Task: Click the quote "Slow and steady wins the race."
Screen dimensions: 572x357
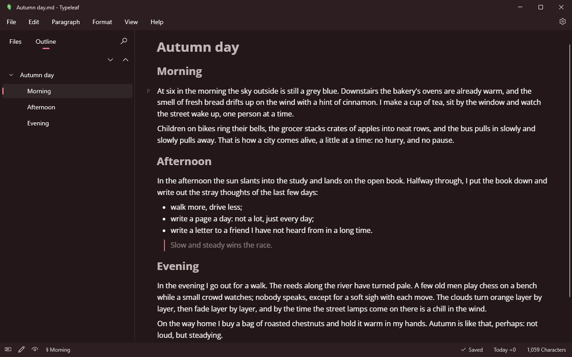Action: [x=221, y=245]
